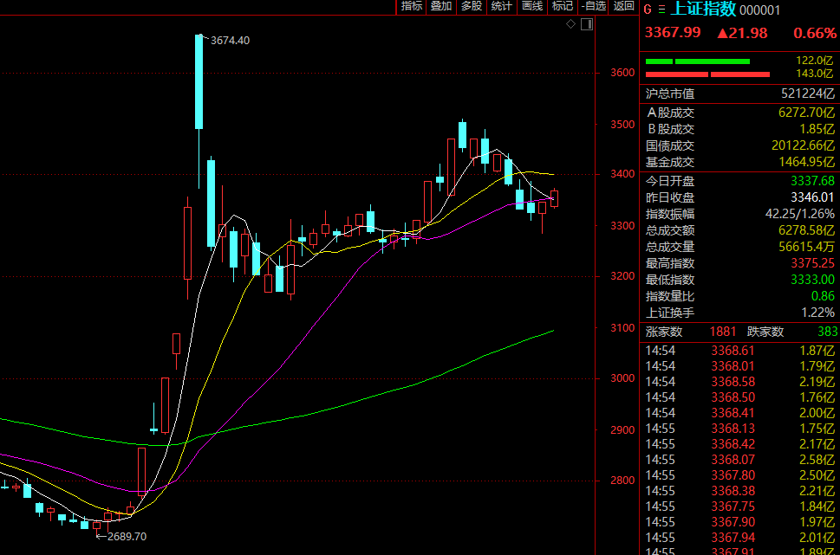Click the diamond icon above the chart
Screen dimensions: 840x555
tap(570, 24)
